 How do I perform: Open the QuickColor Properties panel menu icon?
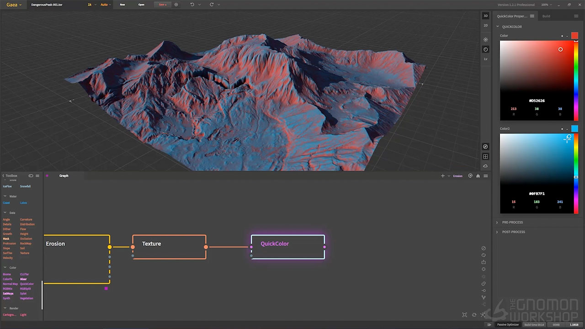[x=532, y=16]
